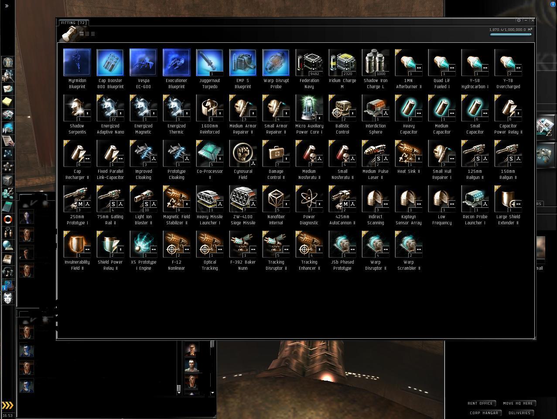
Task: Select the X5 Prototype I Engine item
Action: tap(144, 250)
